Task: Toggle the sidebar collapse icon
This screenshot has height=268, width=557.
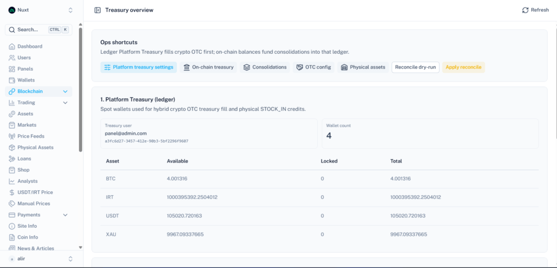Action: pyautogui.click(x=97, y=10)
